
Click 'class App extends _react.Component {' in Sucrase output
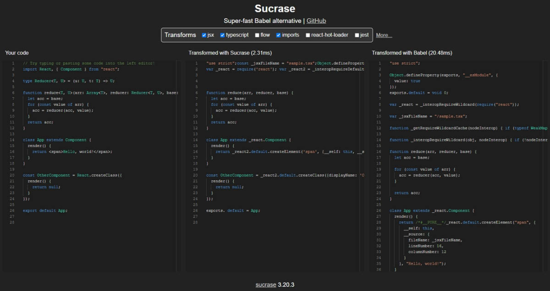point(249,140)
